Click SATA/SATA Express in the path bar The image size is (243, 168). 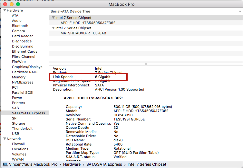(x=104, y=164)
